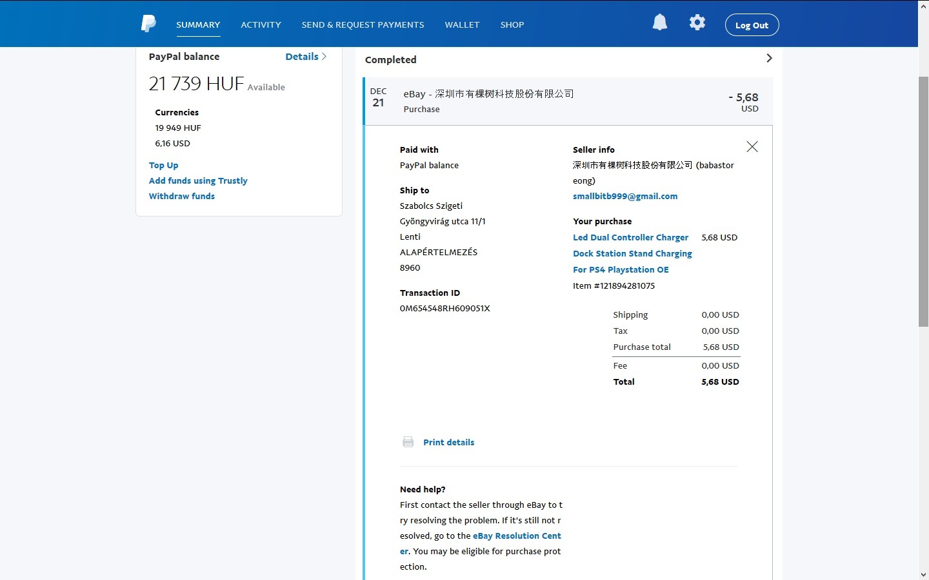Go to the Activity tab
Viewport: 929px width, 580px height.
click(x=261, y=24)
